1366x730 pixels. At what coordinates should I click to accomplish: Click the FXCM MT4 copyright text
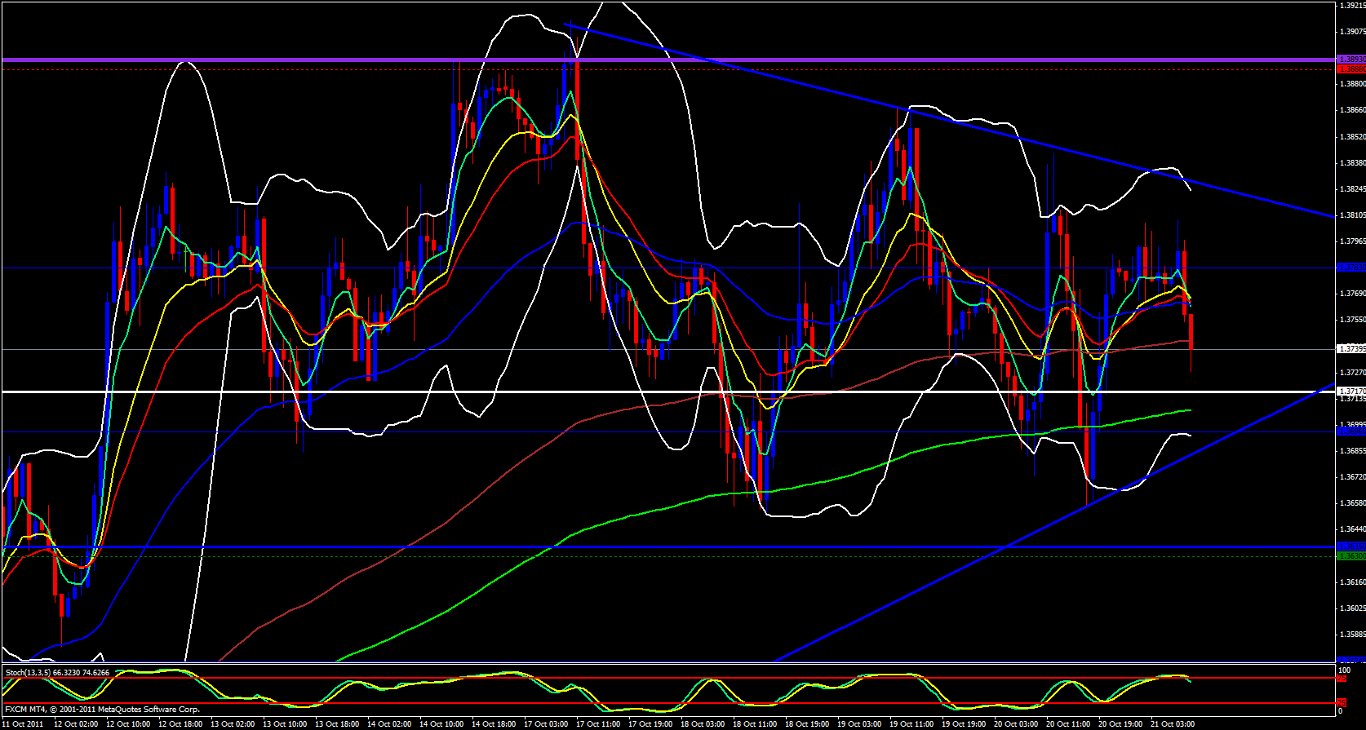click(x=102, y=710)
